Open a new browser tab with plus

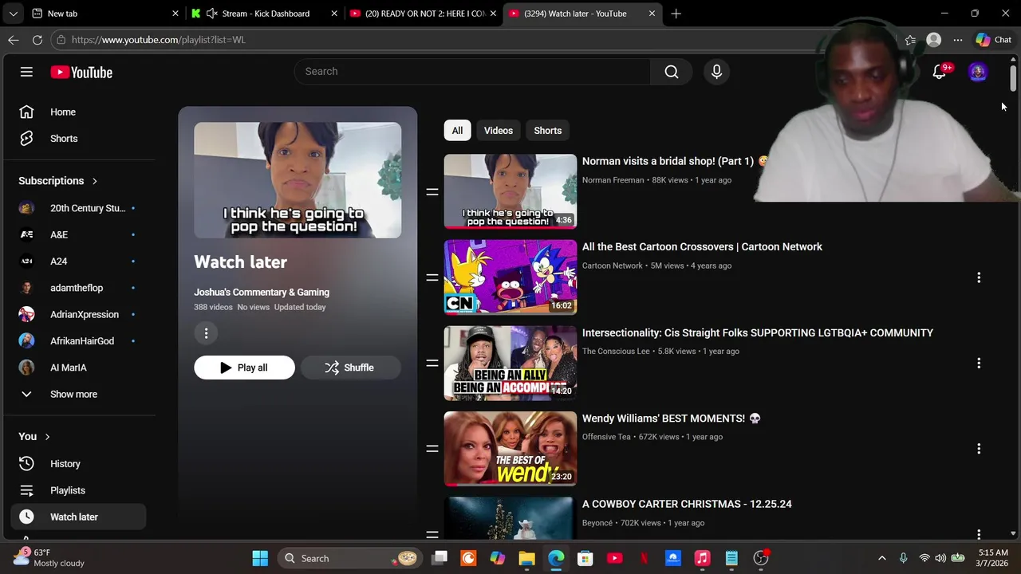(676, 14)
